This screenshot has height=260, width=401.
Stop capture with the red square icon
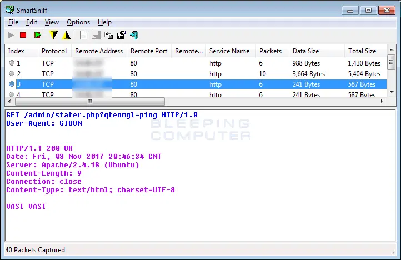pyautogui.click(x=23, y=35)
